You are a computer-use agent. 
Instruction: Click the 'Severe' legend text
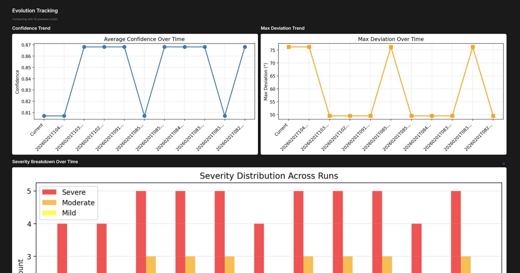pyautogui.click(x=74, y=192)
